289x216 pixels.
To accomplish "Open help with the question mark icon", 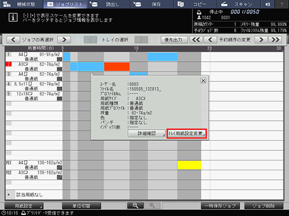I will click(282, 4).
